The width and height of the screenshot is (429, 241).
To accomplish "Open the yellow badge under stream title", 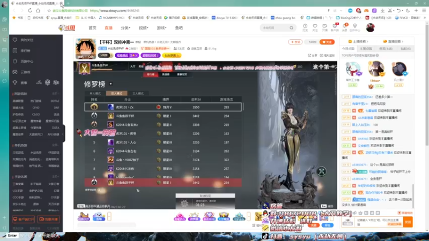I will (172, 56).
